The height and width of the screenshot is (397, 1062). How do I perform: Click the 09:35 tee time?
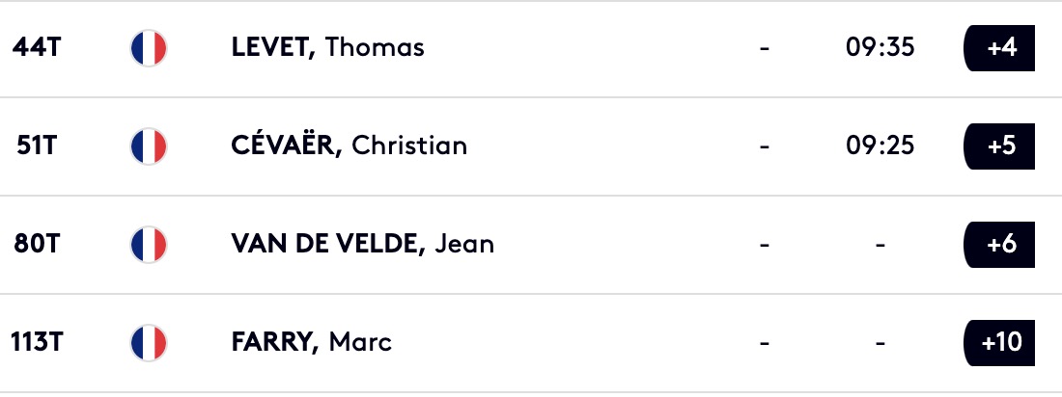point(880,47)
